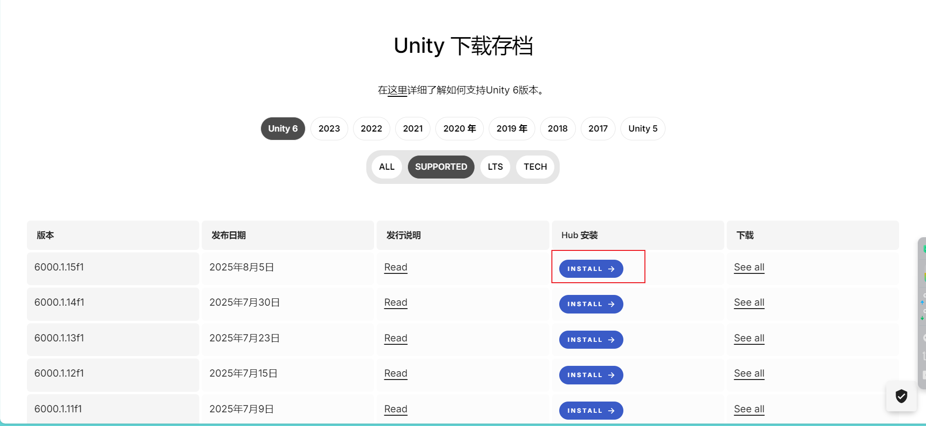926x426 pixels.
Task: See all downloads for 6000.1.14f1
Action: click(749, 303)
